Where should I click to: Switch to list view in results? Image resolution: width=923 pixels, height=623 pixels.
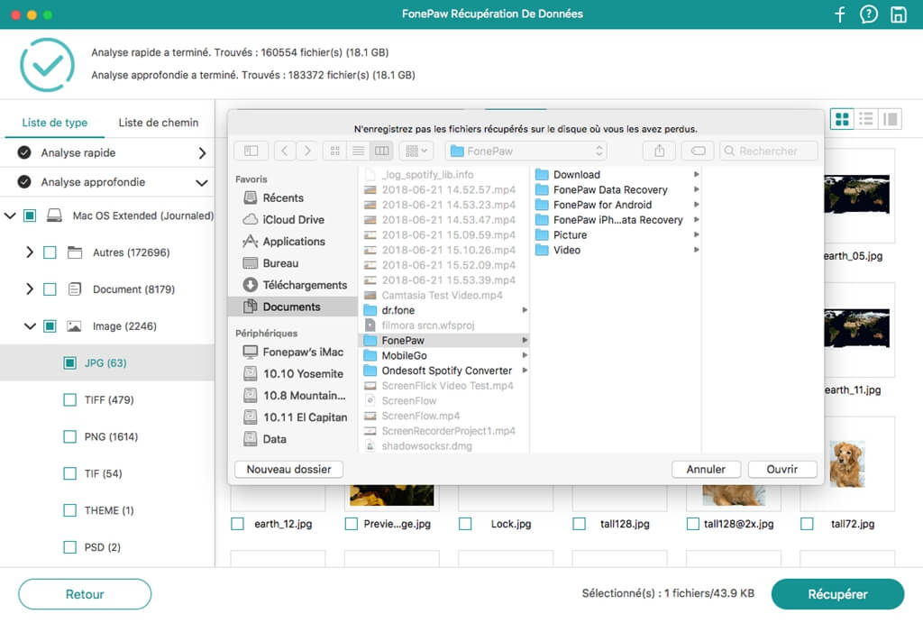[x=866, y=119]
